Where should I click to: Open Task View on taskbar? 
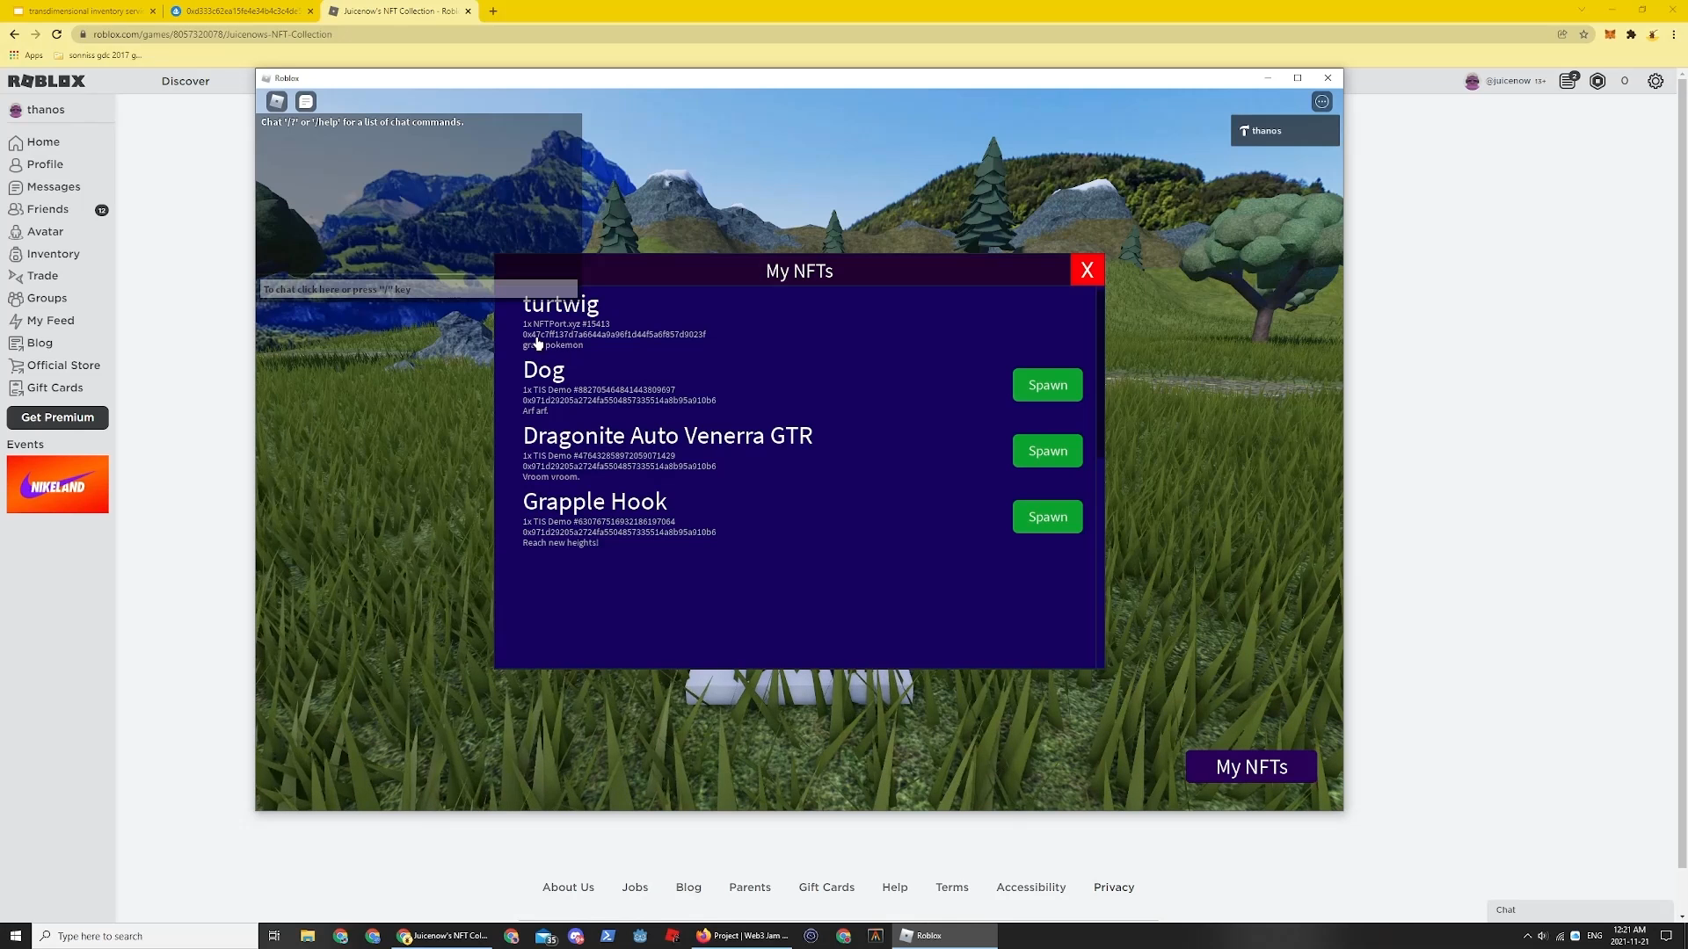274,936
